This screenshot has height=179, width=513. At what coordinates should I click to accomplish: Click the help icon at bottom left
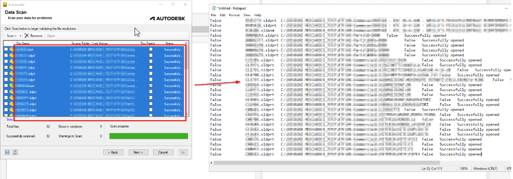click(7, 152)
